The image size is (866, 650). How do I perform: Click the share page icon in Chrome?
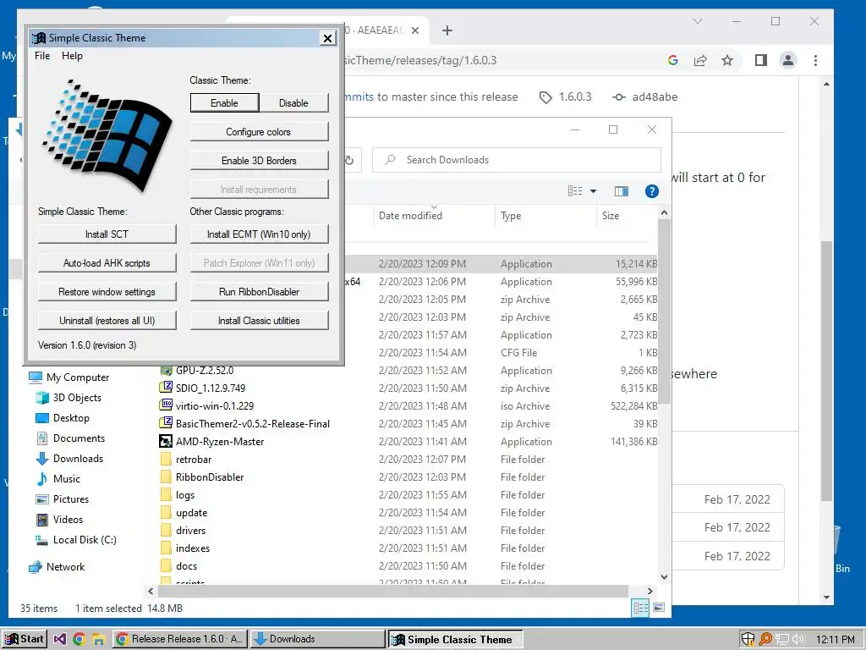point(700,60)
